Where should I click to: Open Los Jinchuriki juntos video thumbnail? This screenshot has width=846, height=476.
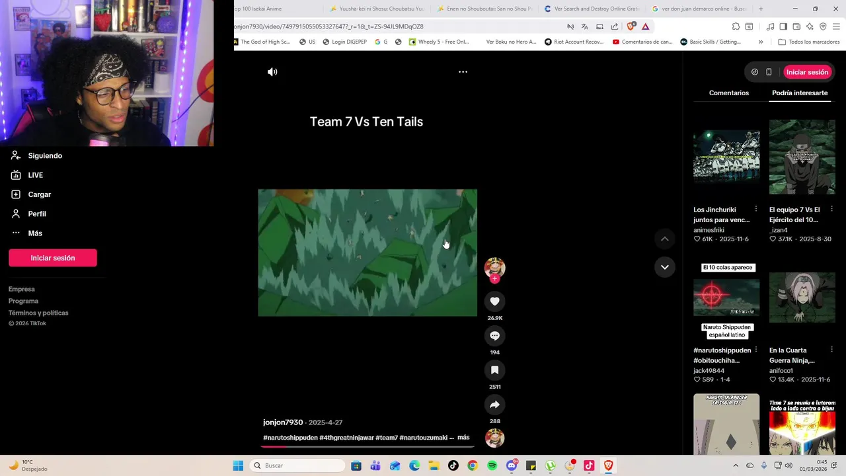[x=726, y=157]
